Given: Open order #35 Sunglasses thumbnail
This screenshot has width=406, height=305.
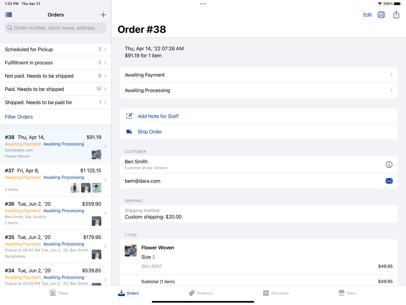Looking at the screenshot, I should (x=96, y=255).
